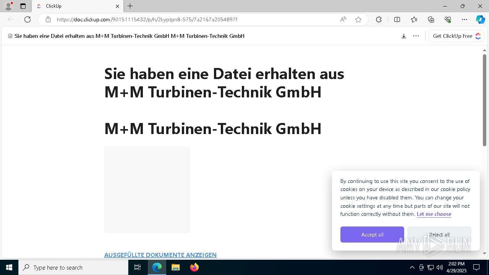Click Reject all cookies button
Image resolution: width=489 pixels, height=275 pixels.
click(x=439, y=235)
